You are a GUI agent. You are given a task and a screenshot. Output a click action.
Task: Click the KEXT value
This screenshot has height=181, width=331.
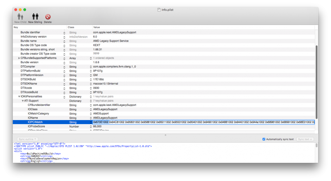coord(97,45)
